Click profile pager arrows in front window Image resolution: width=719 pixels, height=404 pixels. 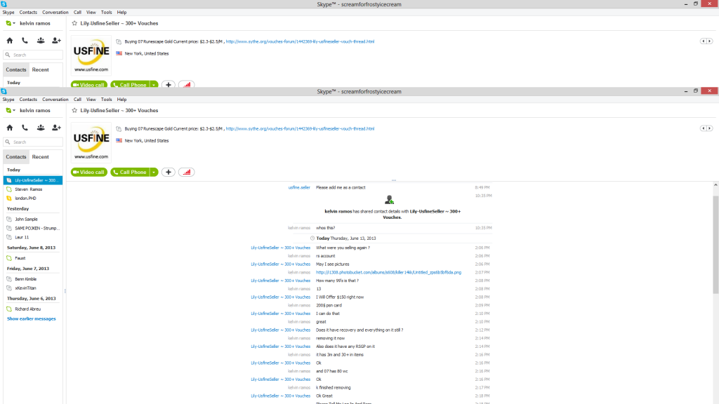tap(706, 128)
